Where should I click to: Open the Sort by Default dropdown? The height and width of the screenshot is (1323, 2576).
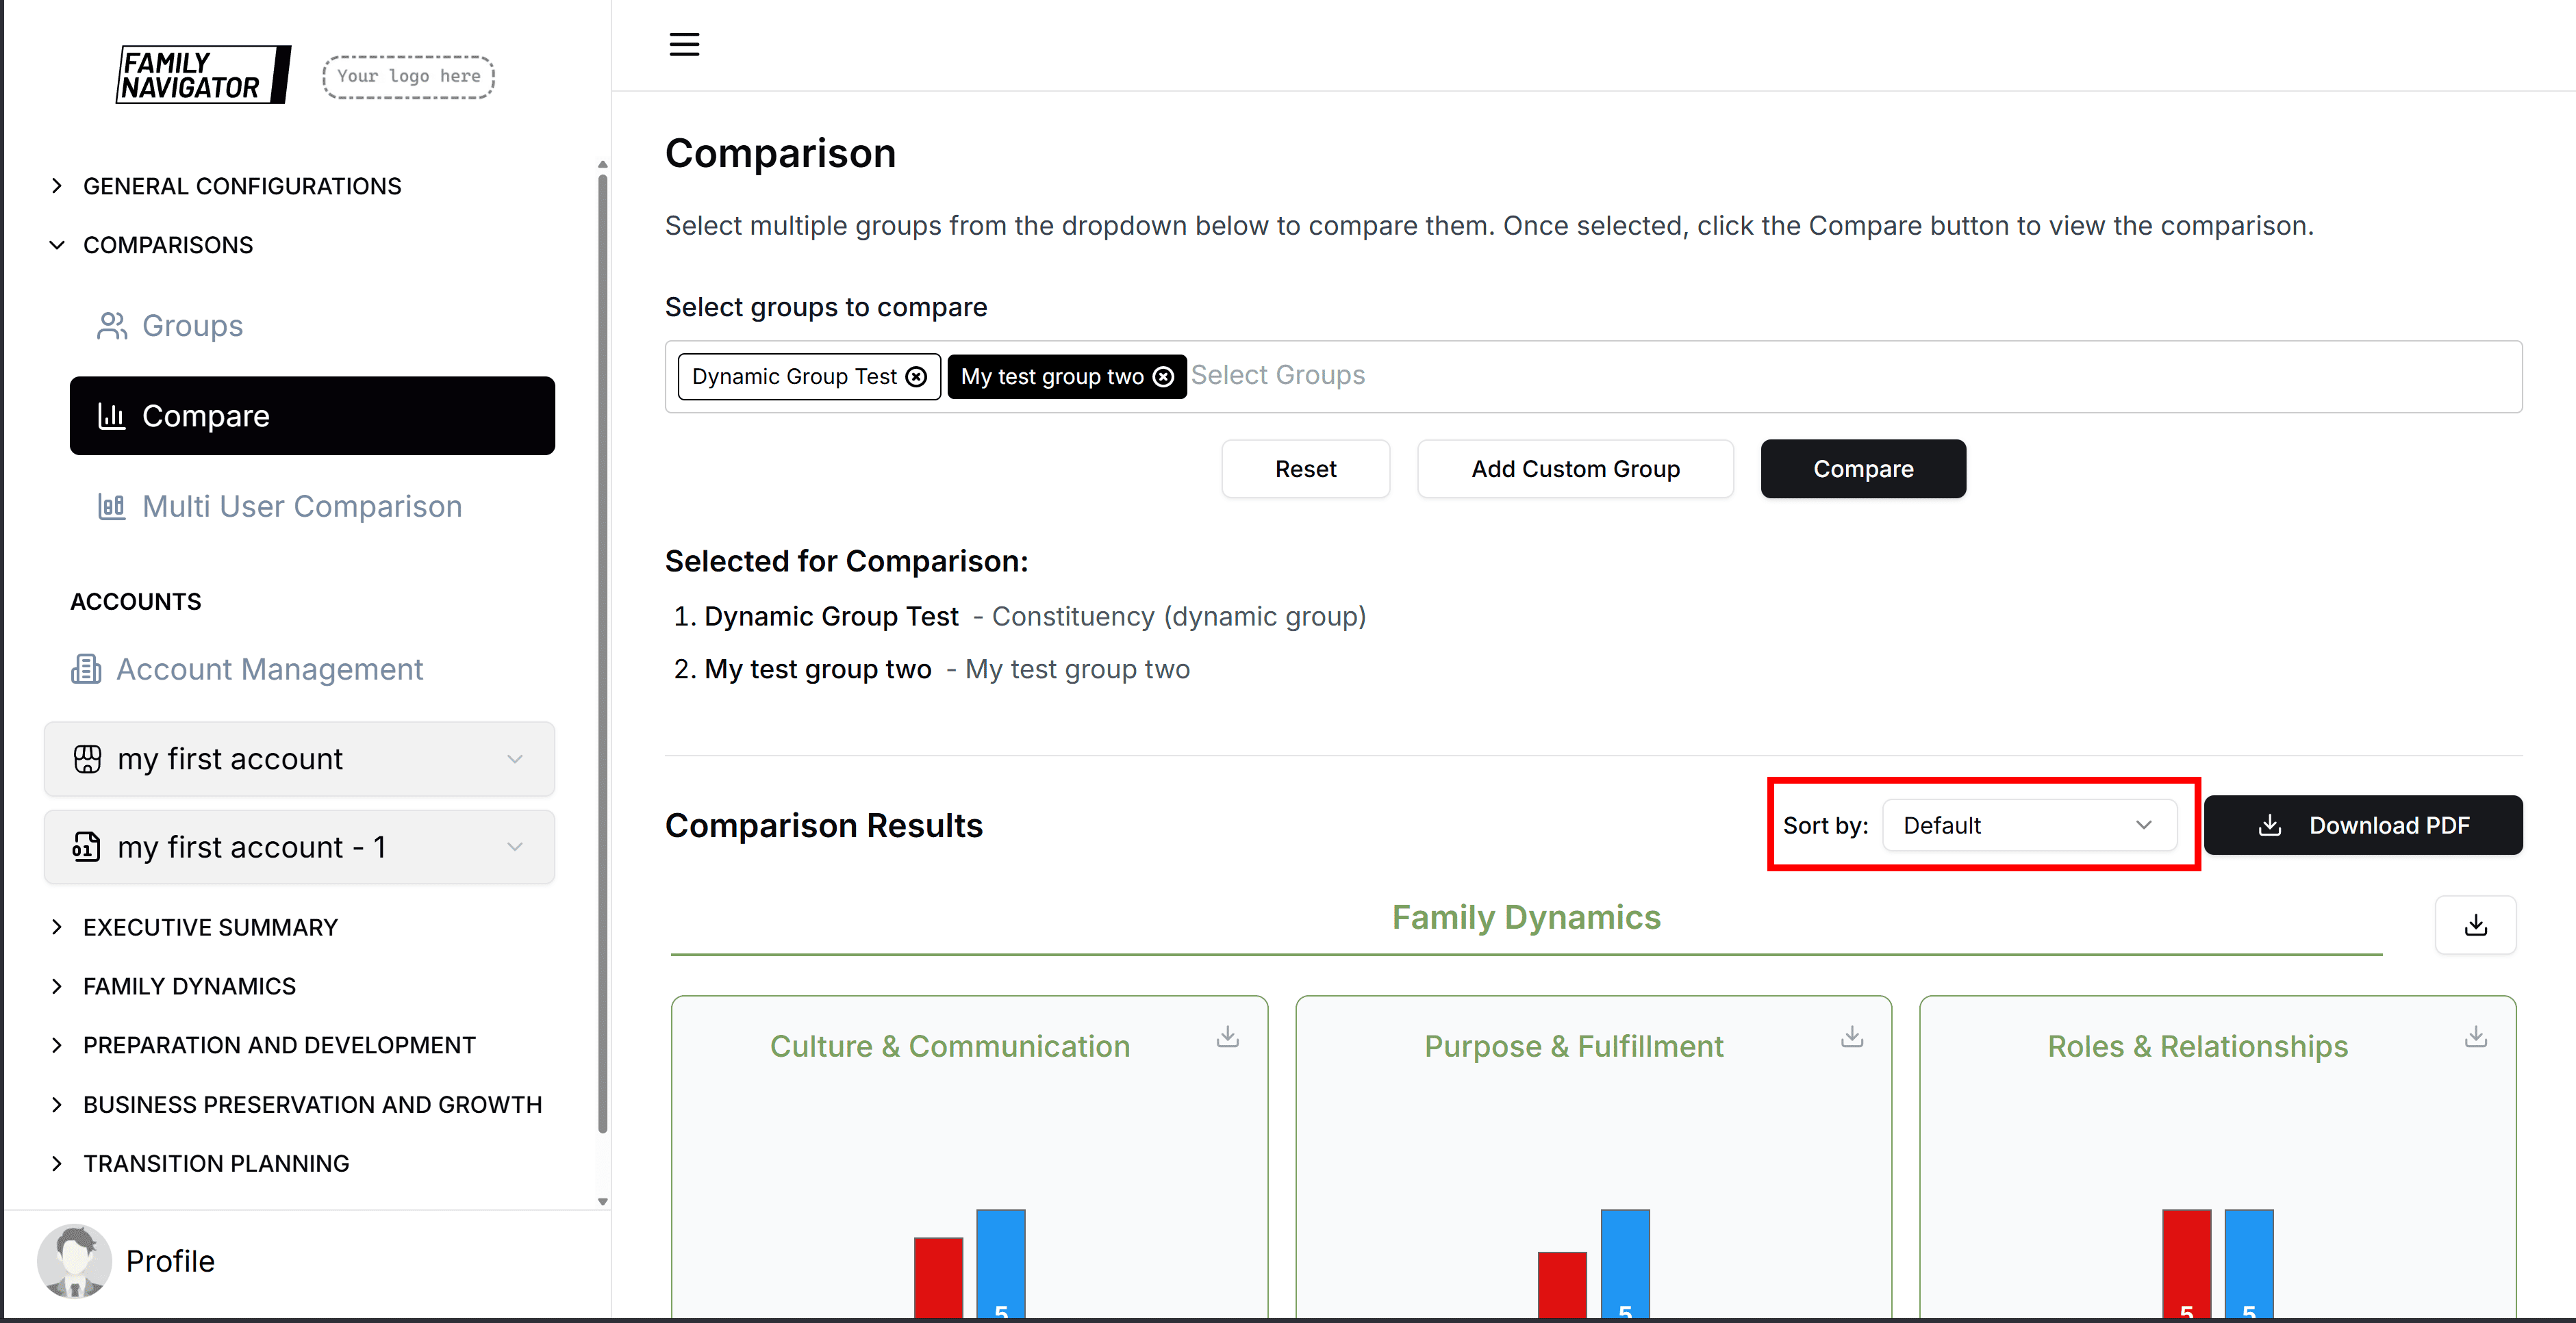tap(2028, 825)
